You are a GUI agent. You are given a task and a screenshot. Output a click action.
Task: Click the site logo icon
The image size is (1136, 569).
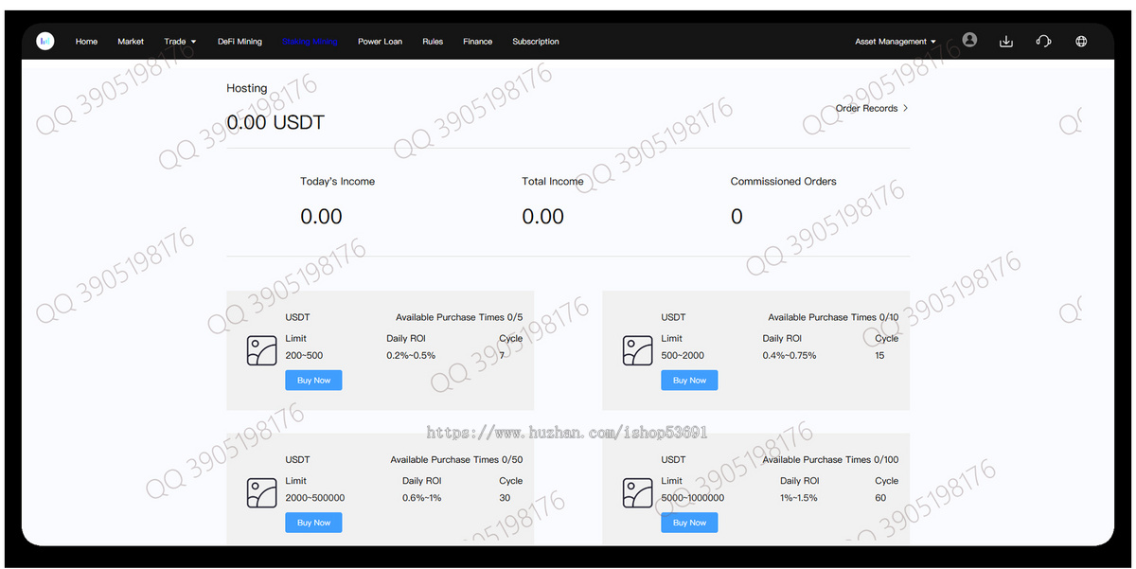click(45, 41)
